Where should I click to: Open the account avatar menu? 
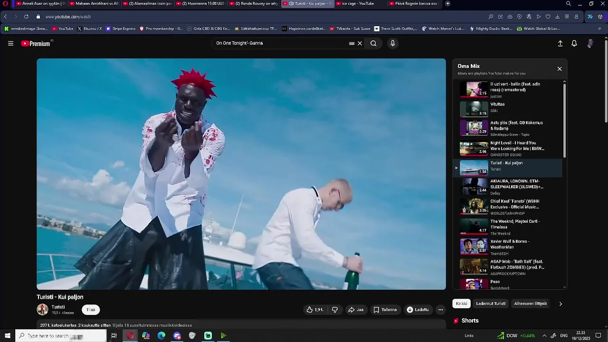(x=590, y=43)
